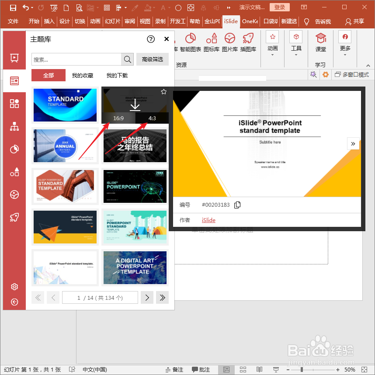Toggle 批注 comments pane
375x375 pixels.
[201, 369]
